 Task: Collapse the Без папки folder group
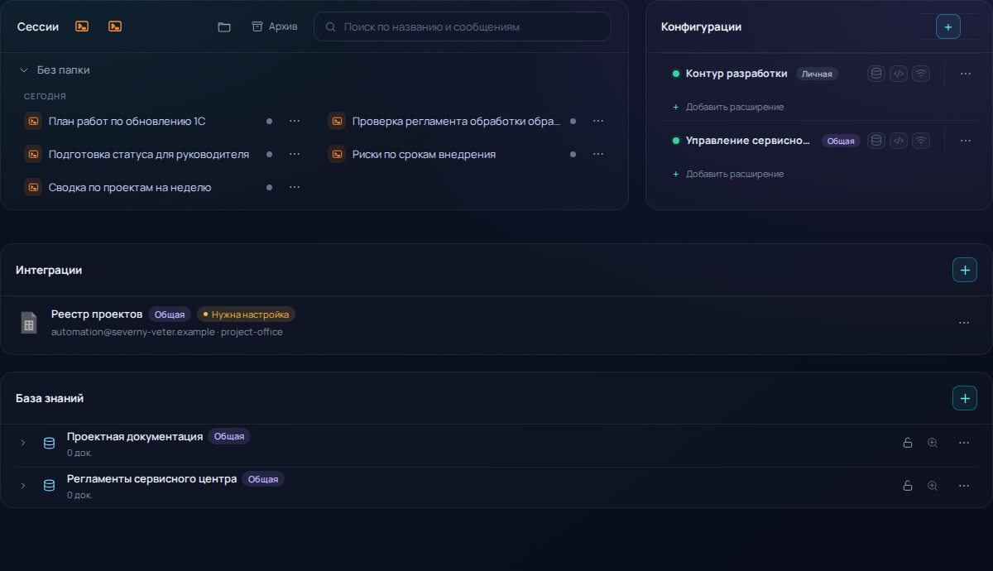tap(24, 70)
